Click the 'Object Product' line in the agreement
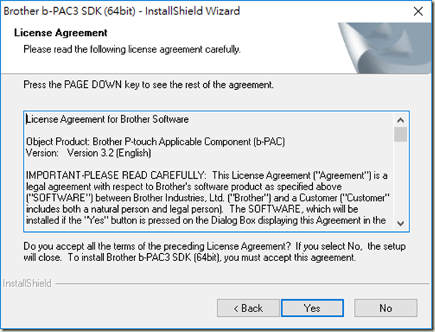Screen dimensions: 435x332 (x=156, y=141)
